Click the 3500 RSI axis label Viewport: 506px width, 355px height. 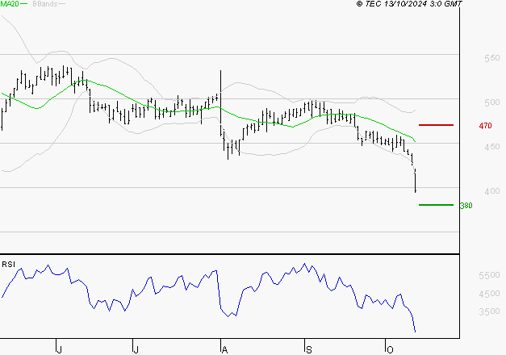[489, 311]
